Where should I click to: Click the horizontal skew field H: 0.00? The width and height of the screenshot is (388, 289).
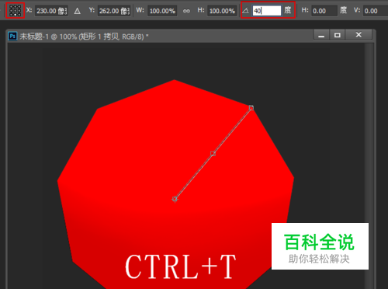pyautogui.click(x=324, y=11)
